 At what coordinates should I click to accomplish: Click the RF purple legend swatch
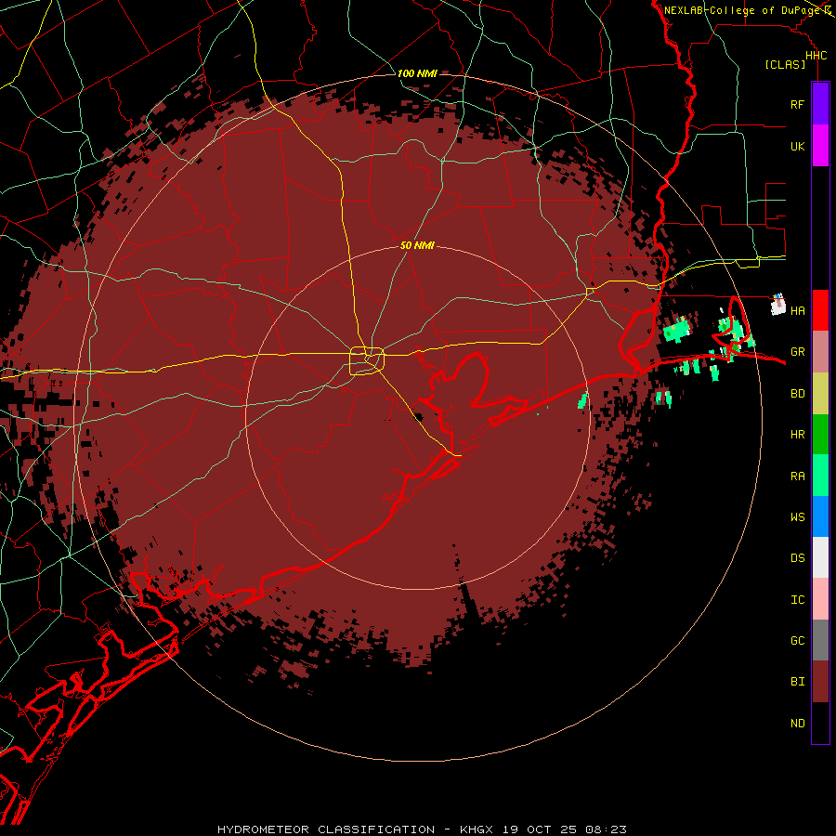pyautogui.click(x=820, y=104)
